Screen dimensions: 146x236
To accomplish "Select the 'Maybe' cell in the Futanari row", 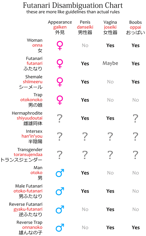I will (x=110, y=63).
